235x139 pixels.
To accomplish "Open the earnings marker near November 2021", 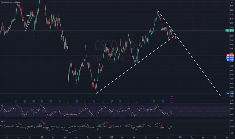I will (34, 101).
